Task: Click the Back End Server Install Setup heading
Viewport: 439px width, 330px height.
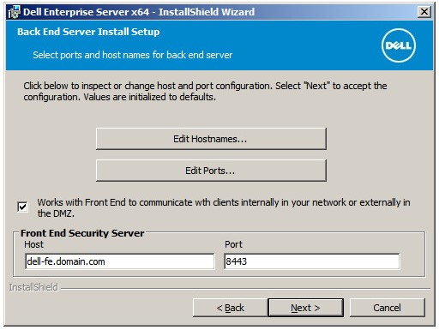Action: [88, 32]
